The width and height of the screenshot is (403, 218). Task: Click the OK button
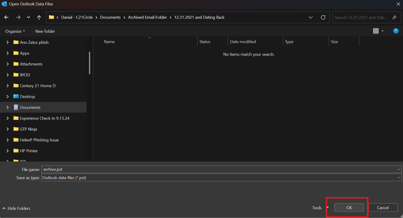pyautogui.click(x=349, y=208)
